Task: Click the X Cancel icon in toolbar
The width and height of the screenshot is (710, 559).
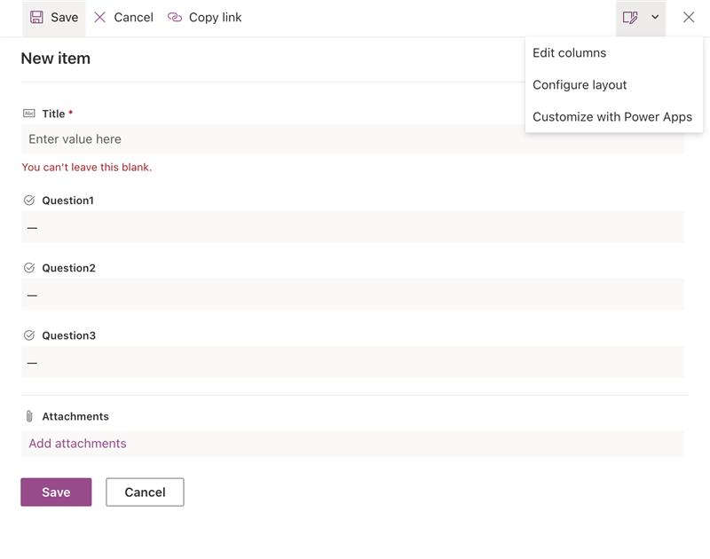Action: [99, 17]
